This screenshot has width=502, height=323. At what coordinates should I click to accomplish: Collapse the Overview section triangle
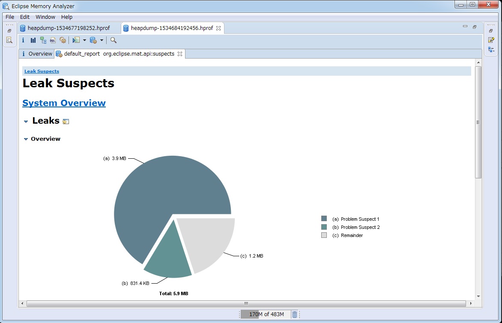[x=26, y=139]
